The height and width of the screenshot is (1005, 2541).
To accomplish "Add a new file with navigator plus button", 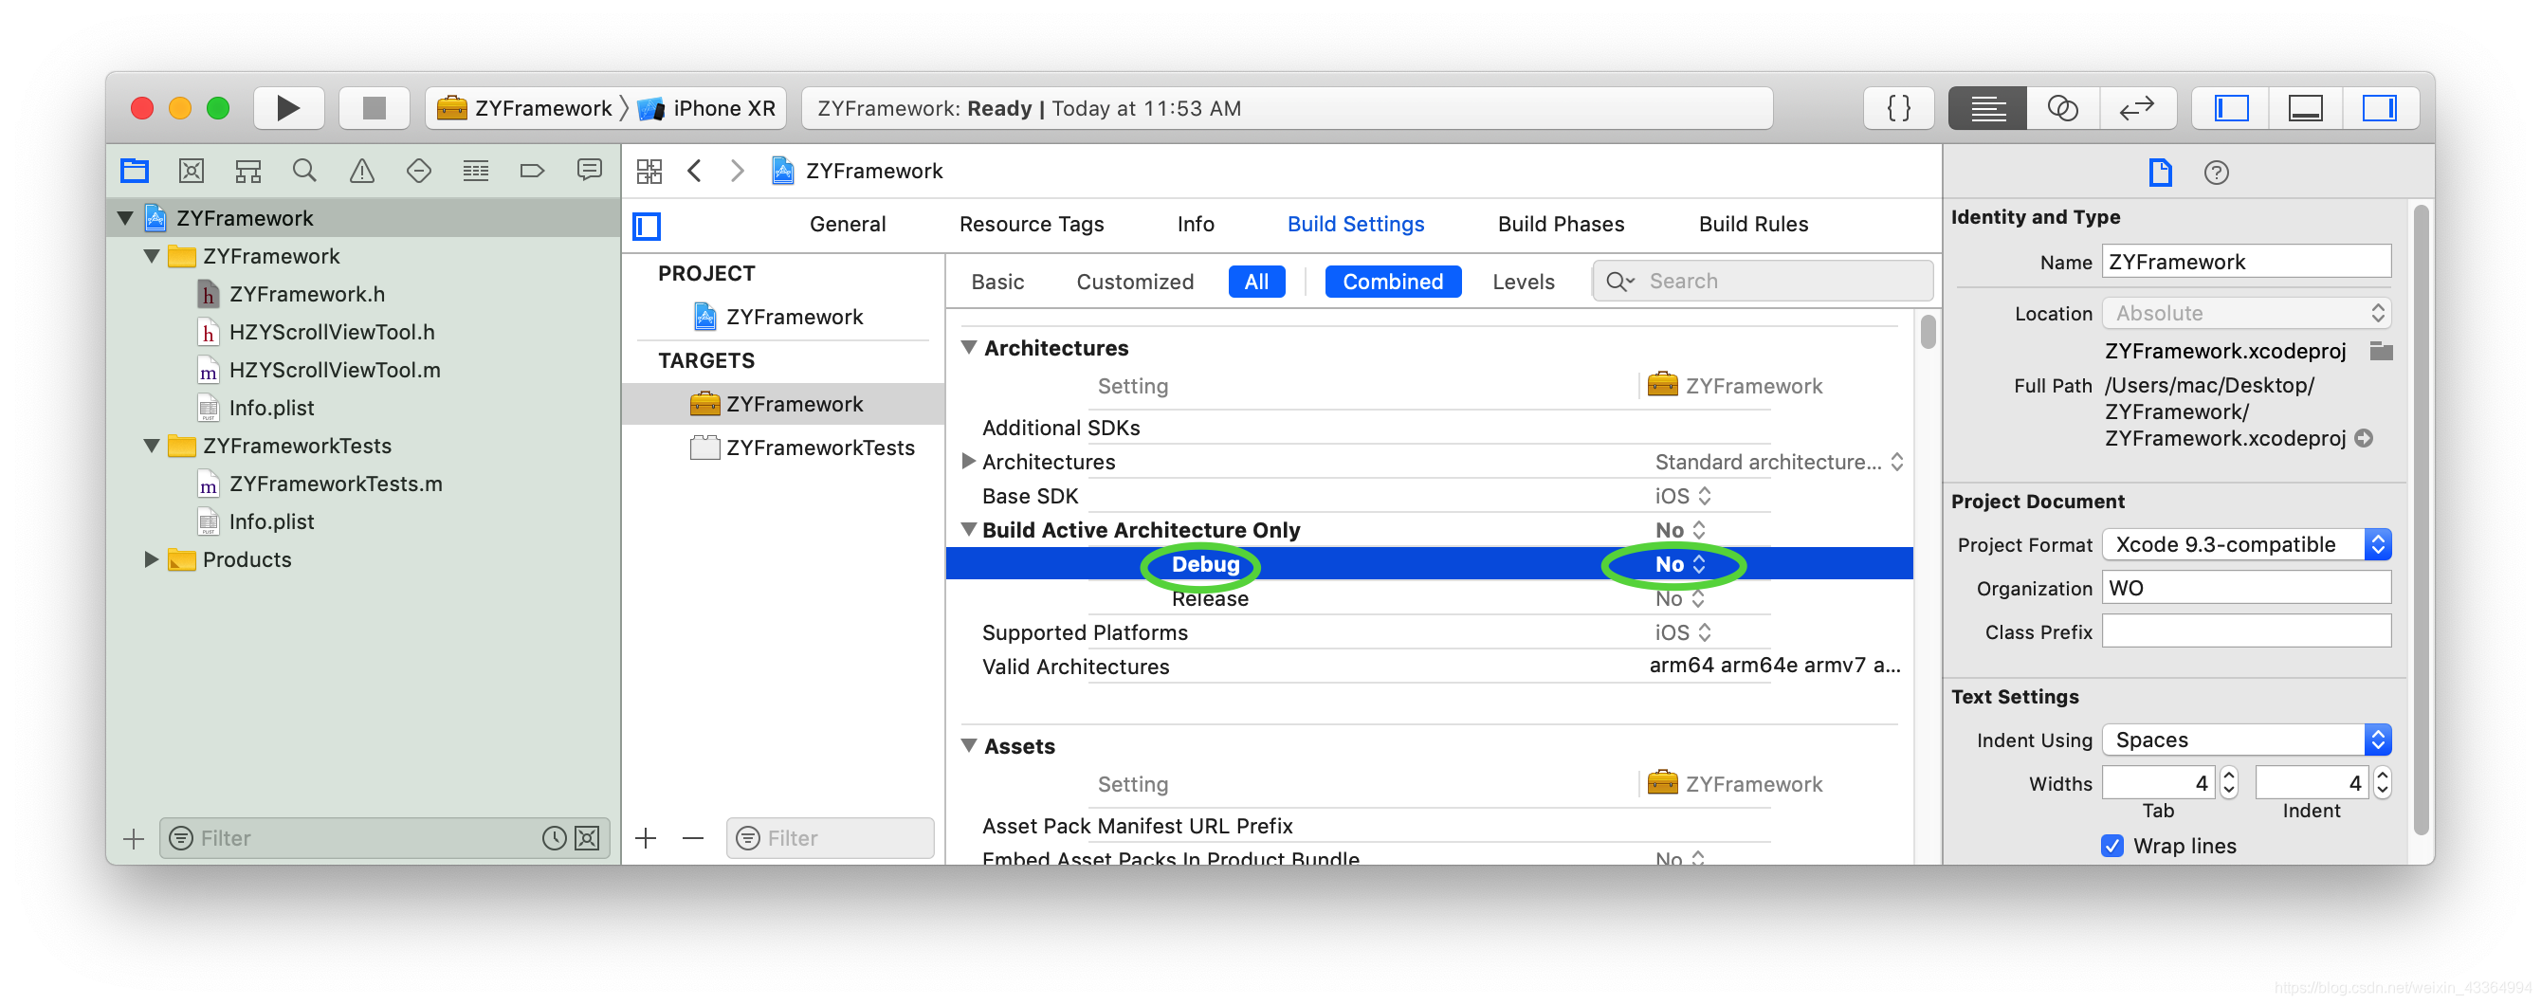I will tap(134, 838).
